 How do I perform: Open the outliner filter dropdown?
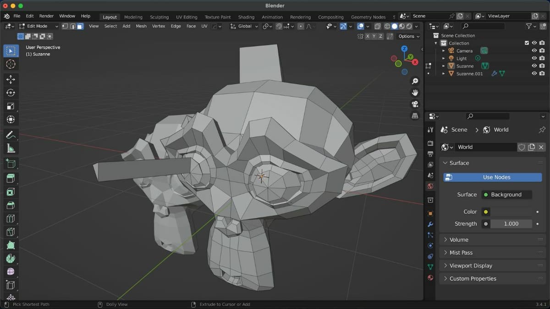click(x=531, y=26)
